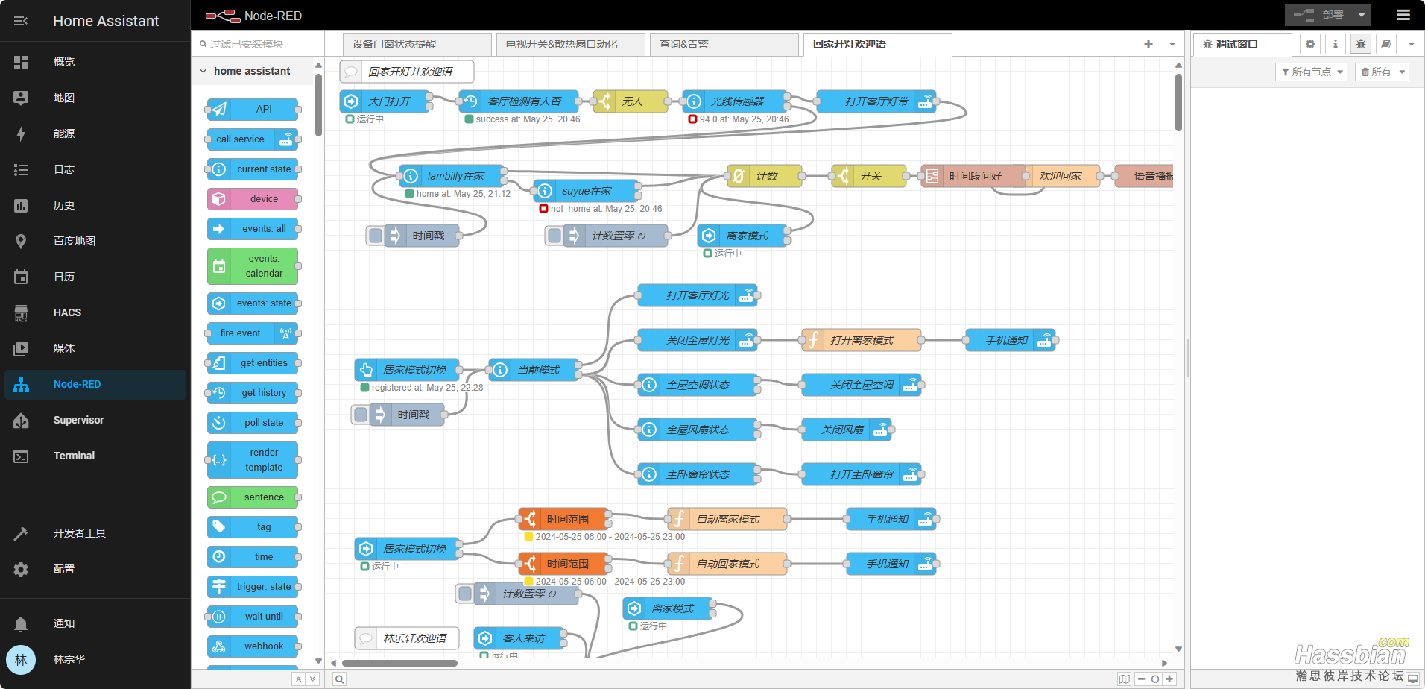Open the 能源 energy page
Viewport: 1425px width, 689px height.
pyautogui.click(x=95, y=133)
